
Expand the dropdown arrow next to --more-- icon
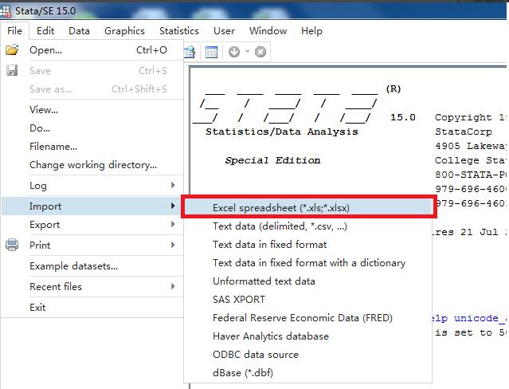248,51
